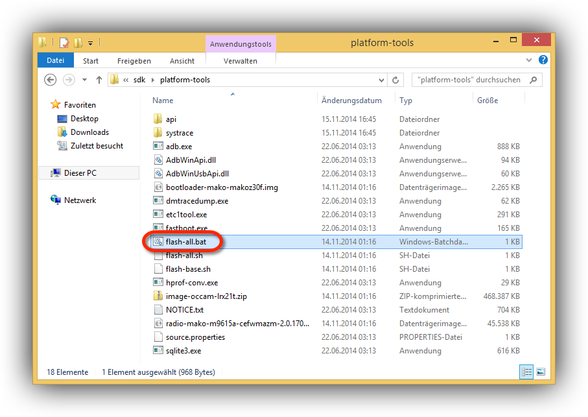The image size is (588, 417).
Task: Click the adb.exe file icon
Action: coord(158,147)
